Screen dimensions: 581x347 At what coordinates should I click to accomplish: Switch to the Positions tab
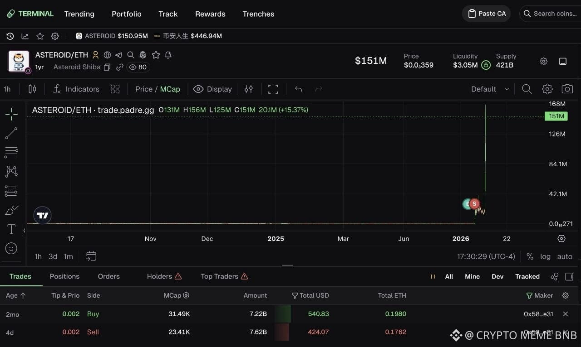[x=64, y=276]
